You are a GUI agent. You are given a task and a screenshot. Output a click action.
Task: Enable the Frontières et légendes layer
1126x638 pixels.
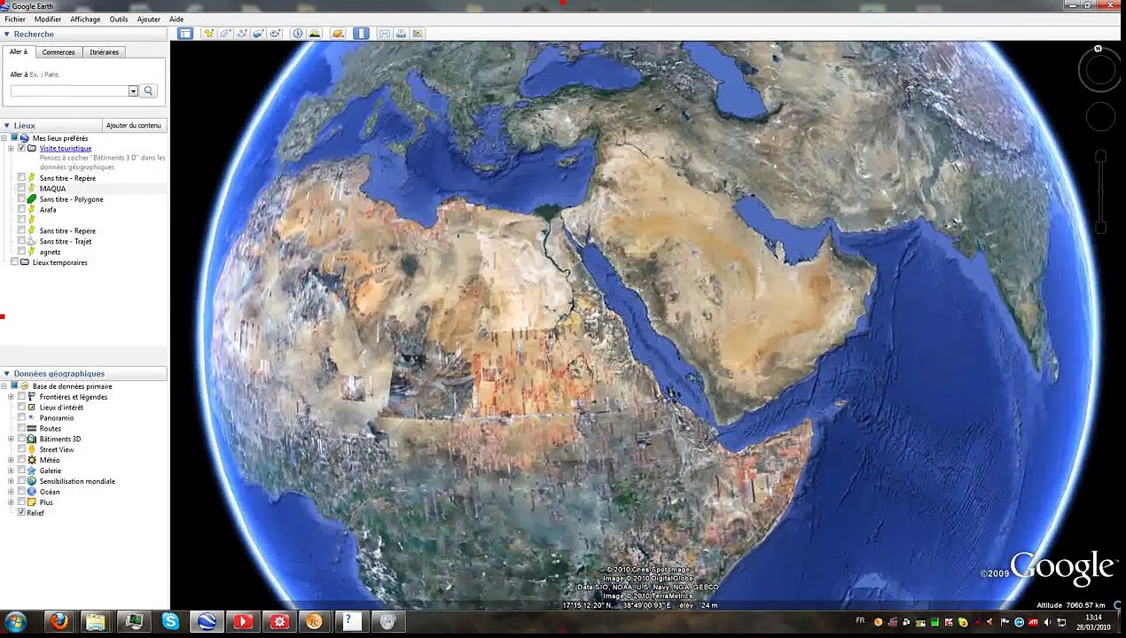[21, 397]
